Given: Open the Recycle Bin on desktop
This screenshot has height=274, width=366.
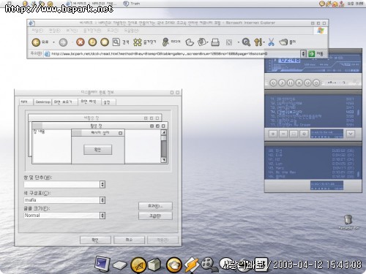Looking at the screenshot, I should coord(348,220).
